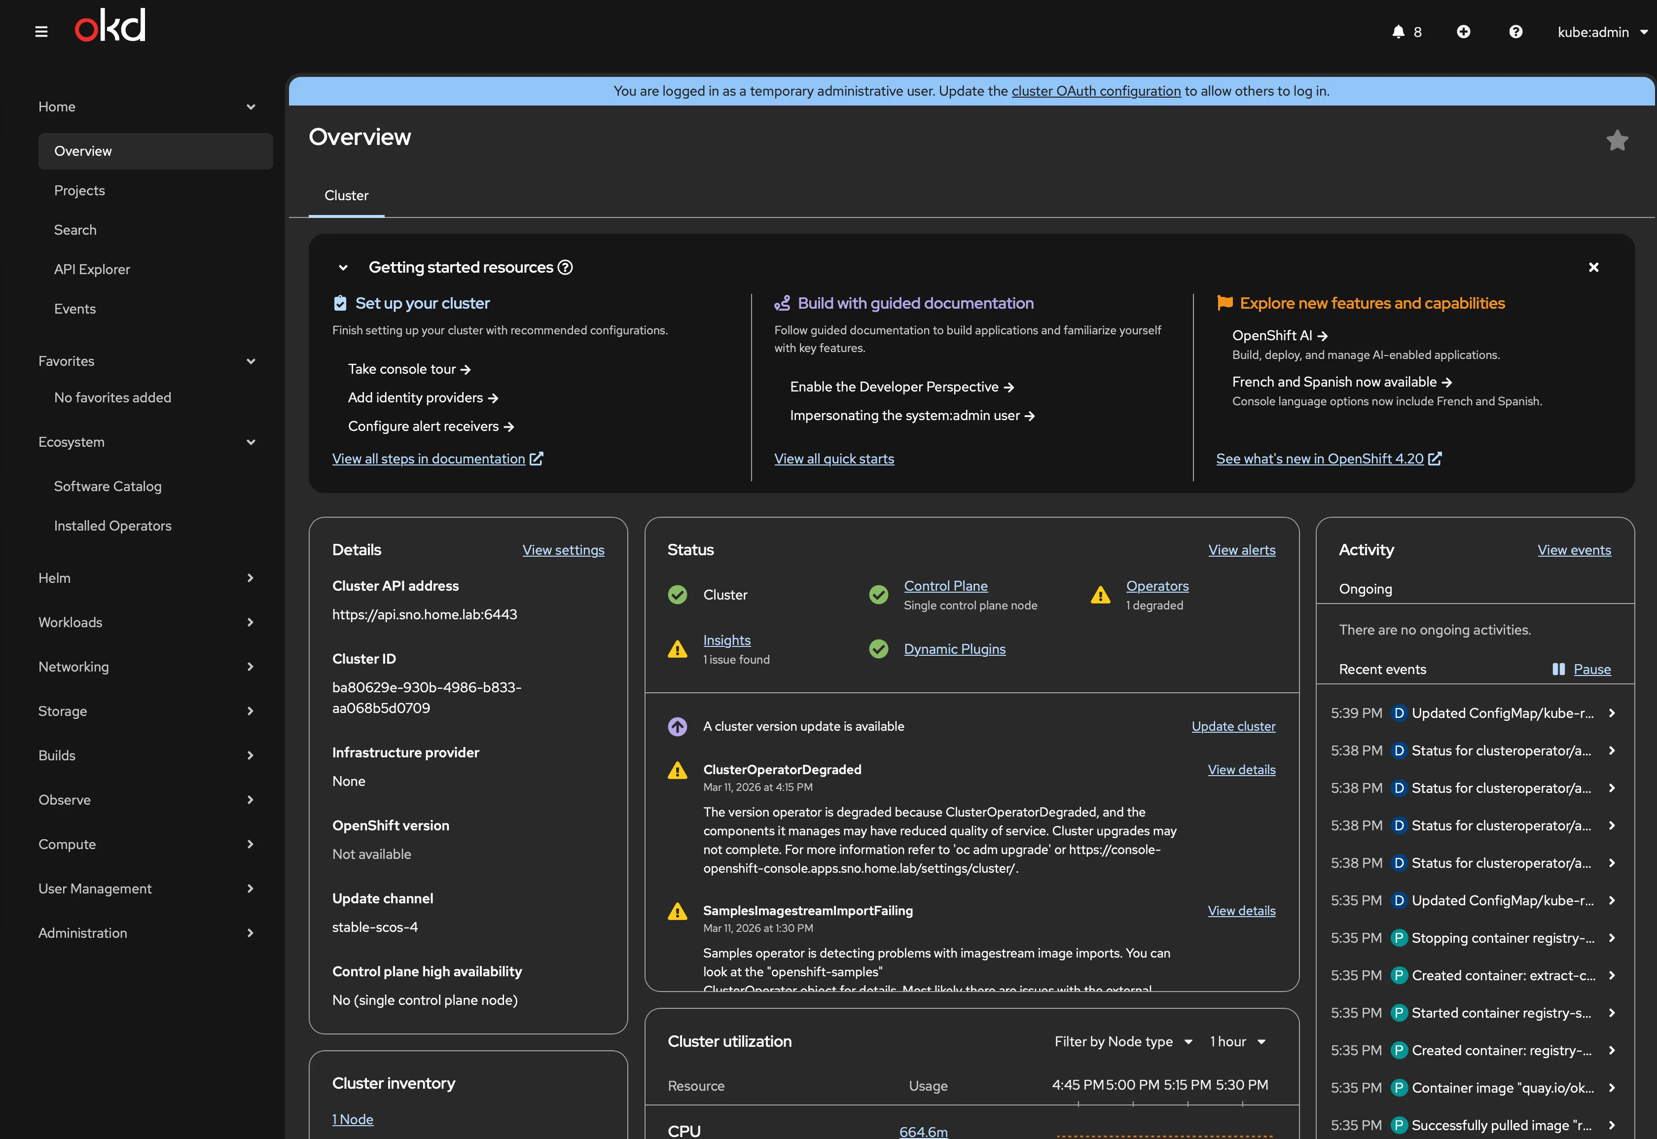The width and height of the screenshot is (1657, 1139).
Task: Click the P badge on Stopping container event
Action: click(x=1399, y=938)
